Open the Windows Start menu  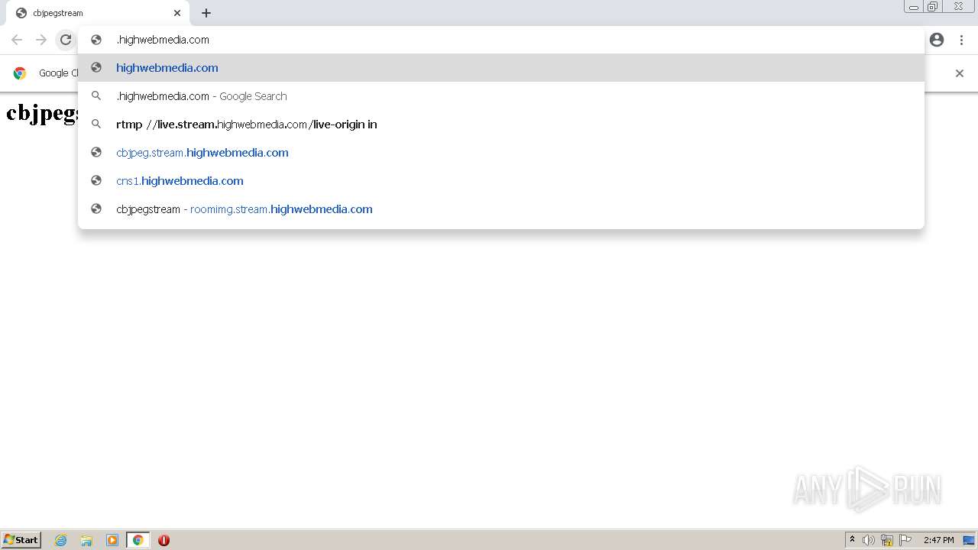21,540
